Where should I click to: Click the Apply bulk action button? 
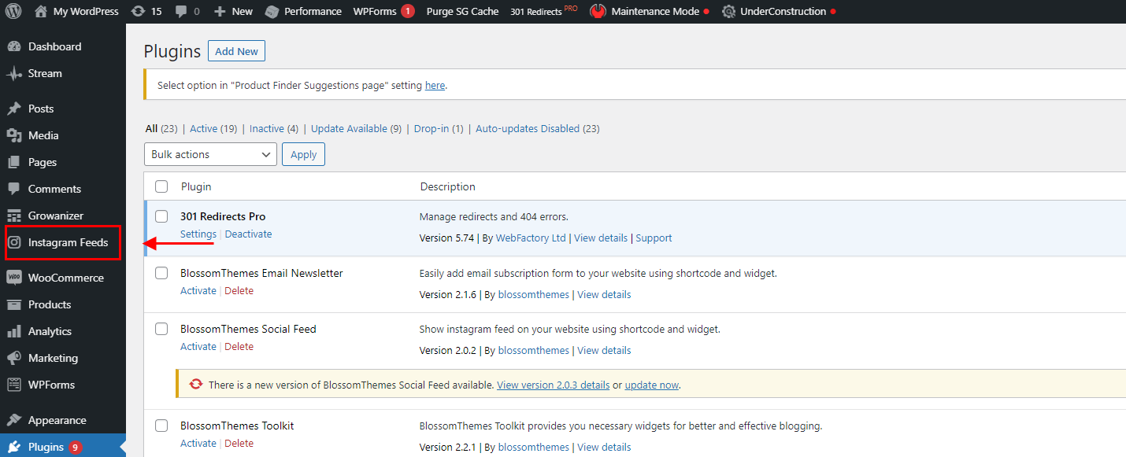tap(303, 154)
